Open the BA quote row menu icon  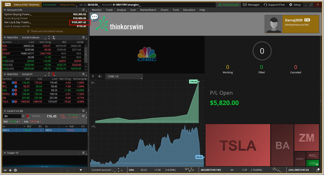tap(84, 116)
